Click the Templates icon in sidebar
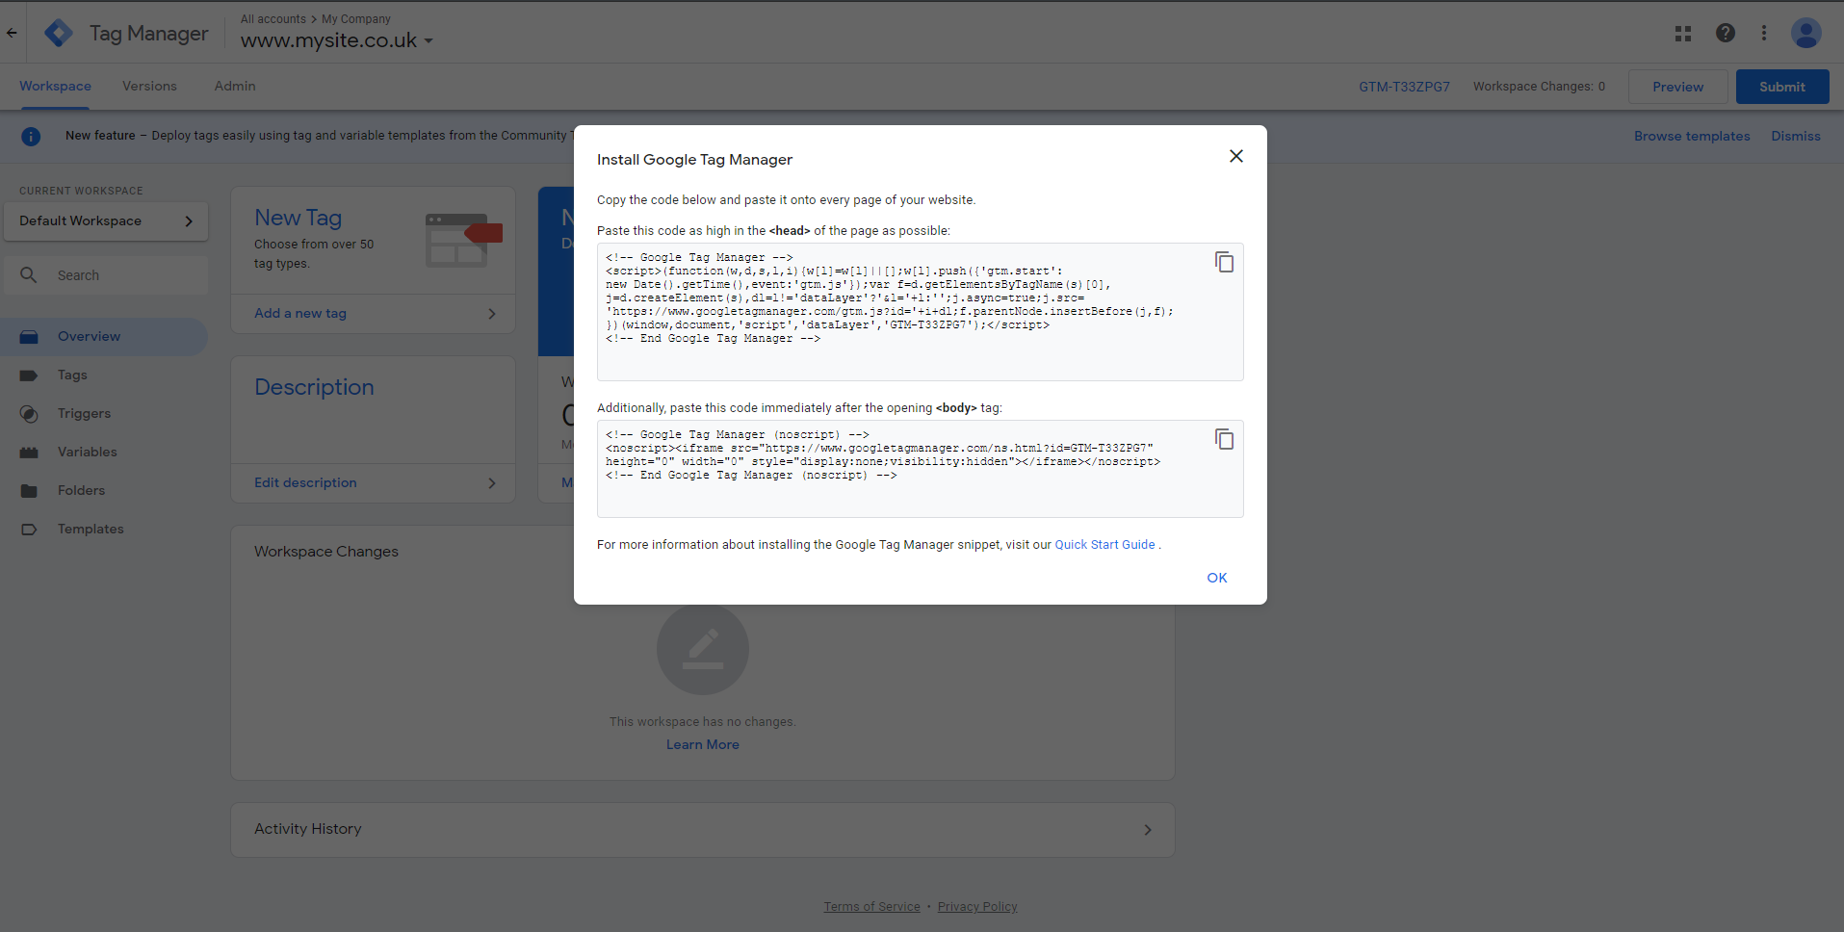Image resolution: width=1844 pixels, height=932 pixels. pos(29,530)
